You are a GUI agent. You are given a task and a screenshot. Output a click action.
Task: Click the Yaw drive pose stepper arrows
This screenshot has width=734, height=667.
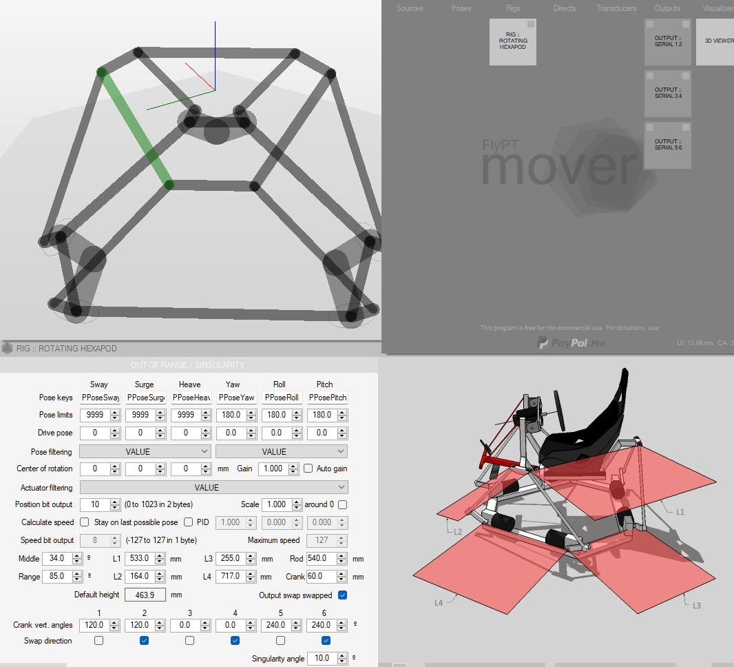[251, 433]
